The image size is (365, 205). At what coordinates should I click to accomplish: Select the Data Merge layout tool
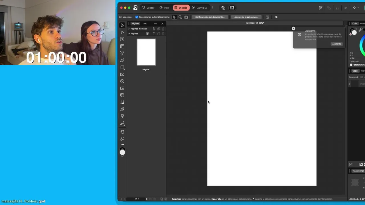tap(122, 95)
